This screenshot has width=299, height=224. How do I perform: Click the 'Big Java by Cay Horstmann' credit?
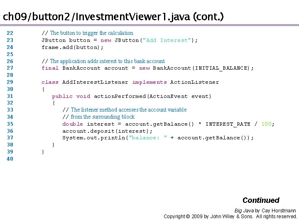pyautogui.click(x=265, y=210)
